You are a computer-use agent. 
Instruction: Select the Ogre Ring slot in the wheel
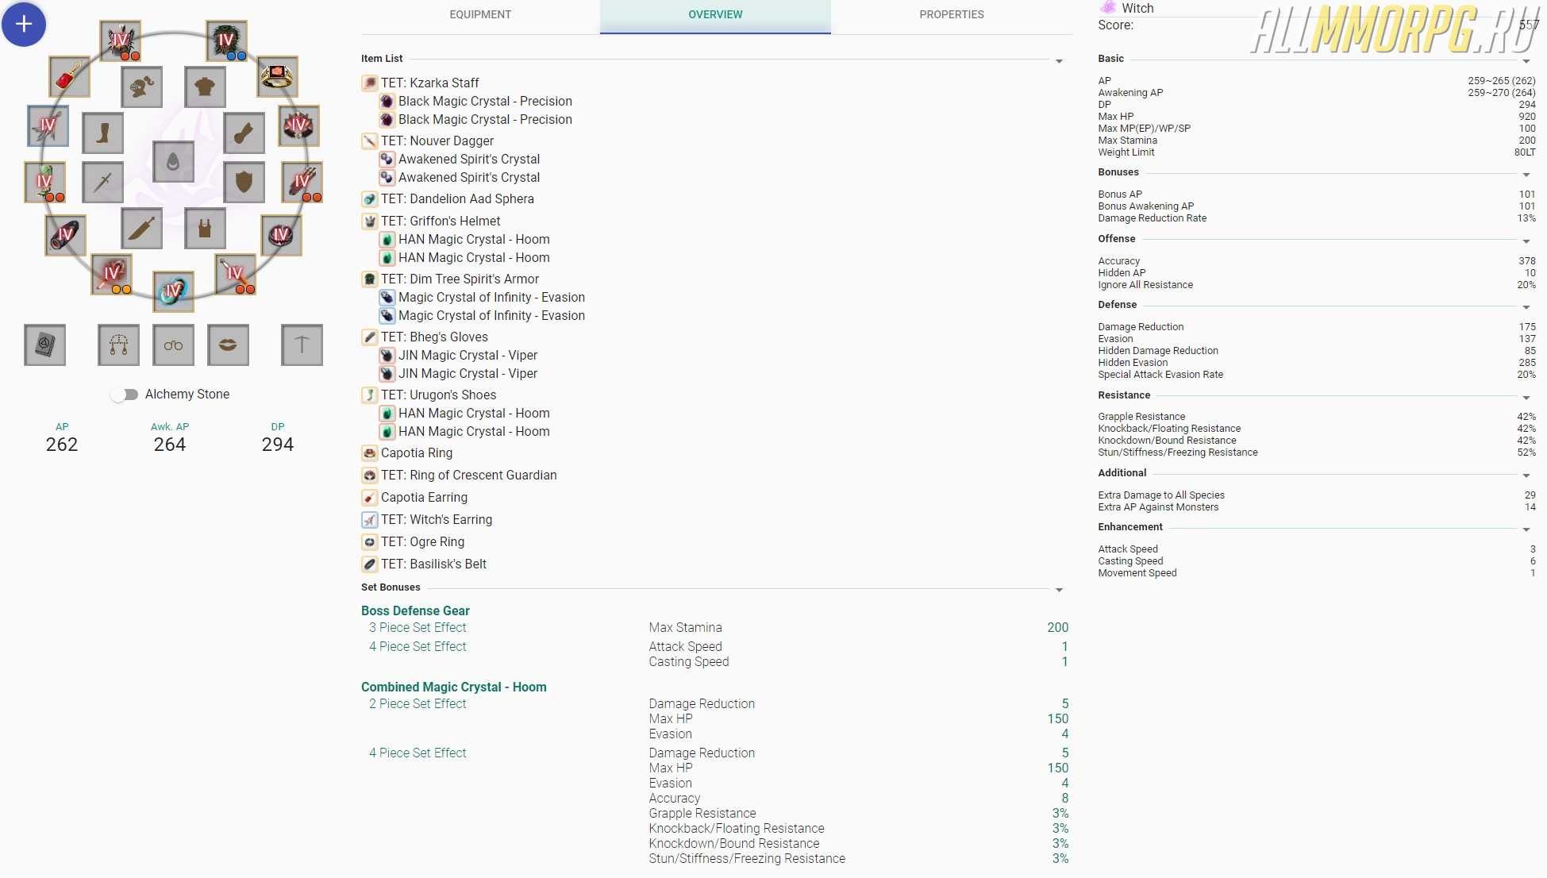click(x=281, y=235)
